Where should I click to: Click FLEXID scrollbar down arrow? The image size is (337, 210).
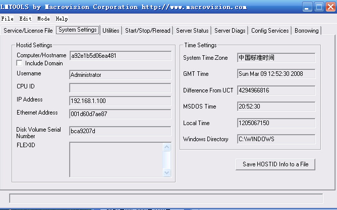coord(167,172)
